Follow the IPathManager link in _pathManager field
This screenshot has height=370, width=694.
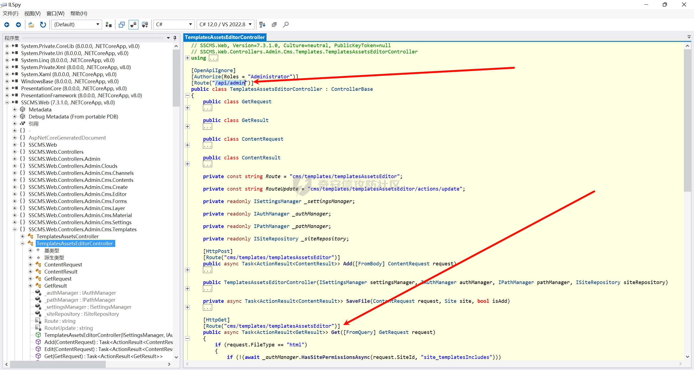[x=271, y=226]
